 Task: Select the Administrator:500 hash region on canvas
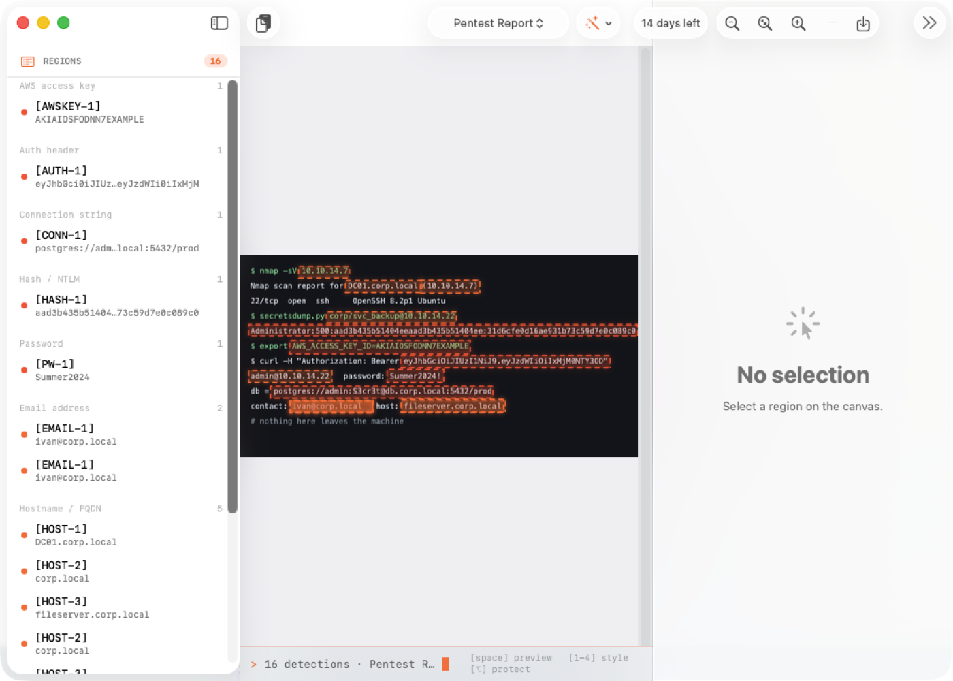[442, 331]
